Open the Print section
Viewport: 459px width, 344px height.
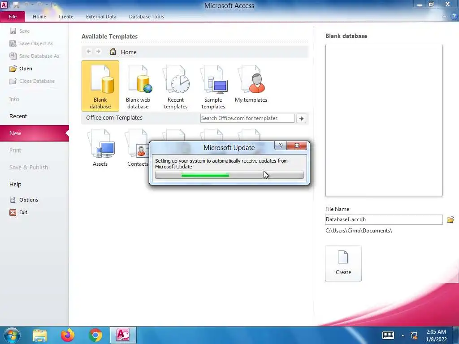(15, 150)
